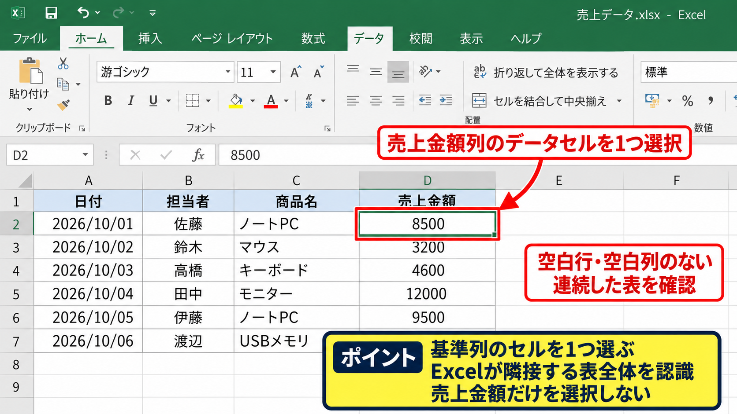Open the 游ゴシック font name dropdown
The height and width of the screenshot is (414, 737).
[228, 72]
